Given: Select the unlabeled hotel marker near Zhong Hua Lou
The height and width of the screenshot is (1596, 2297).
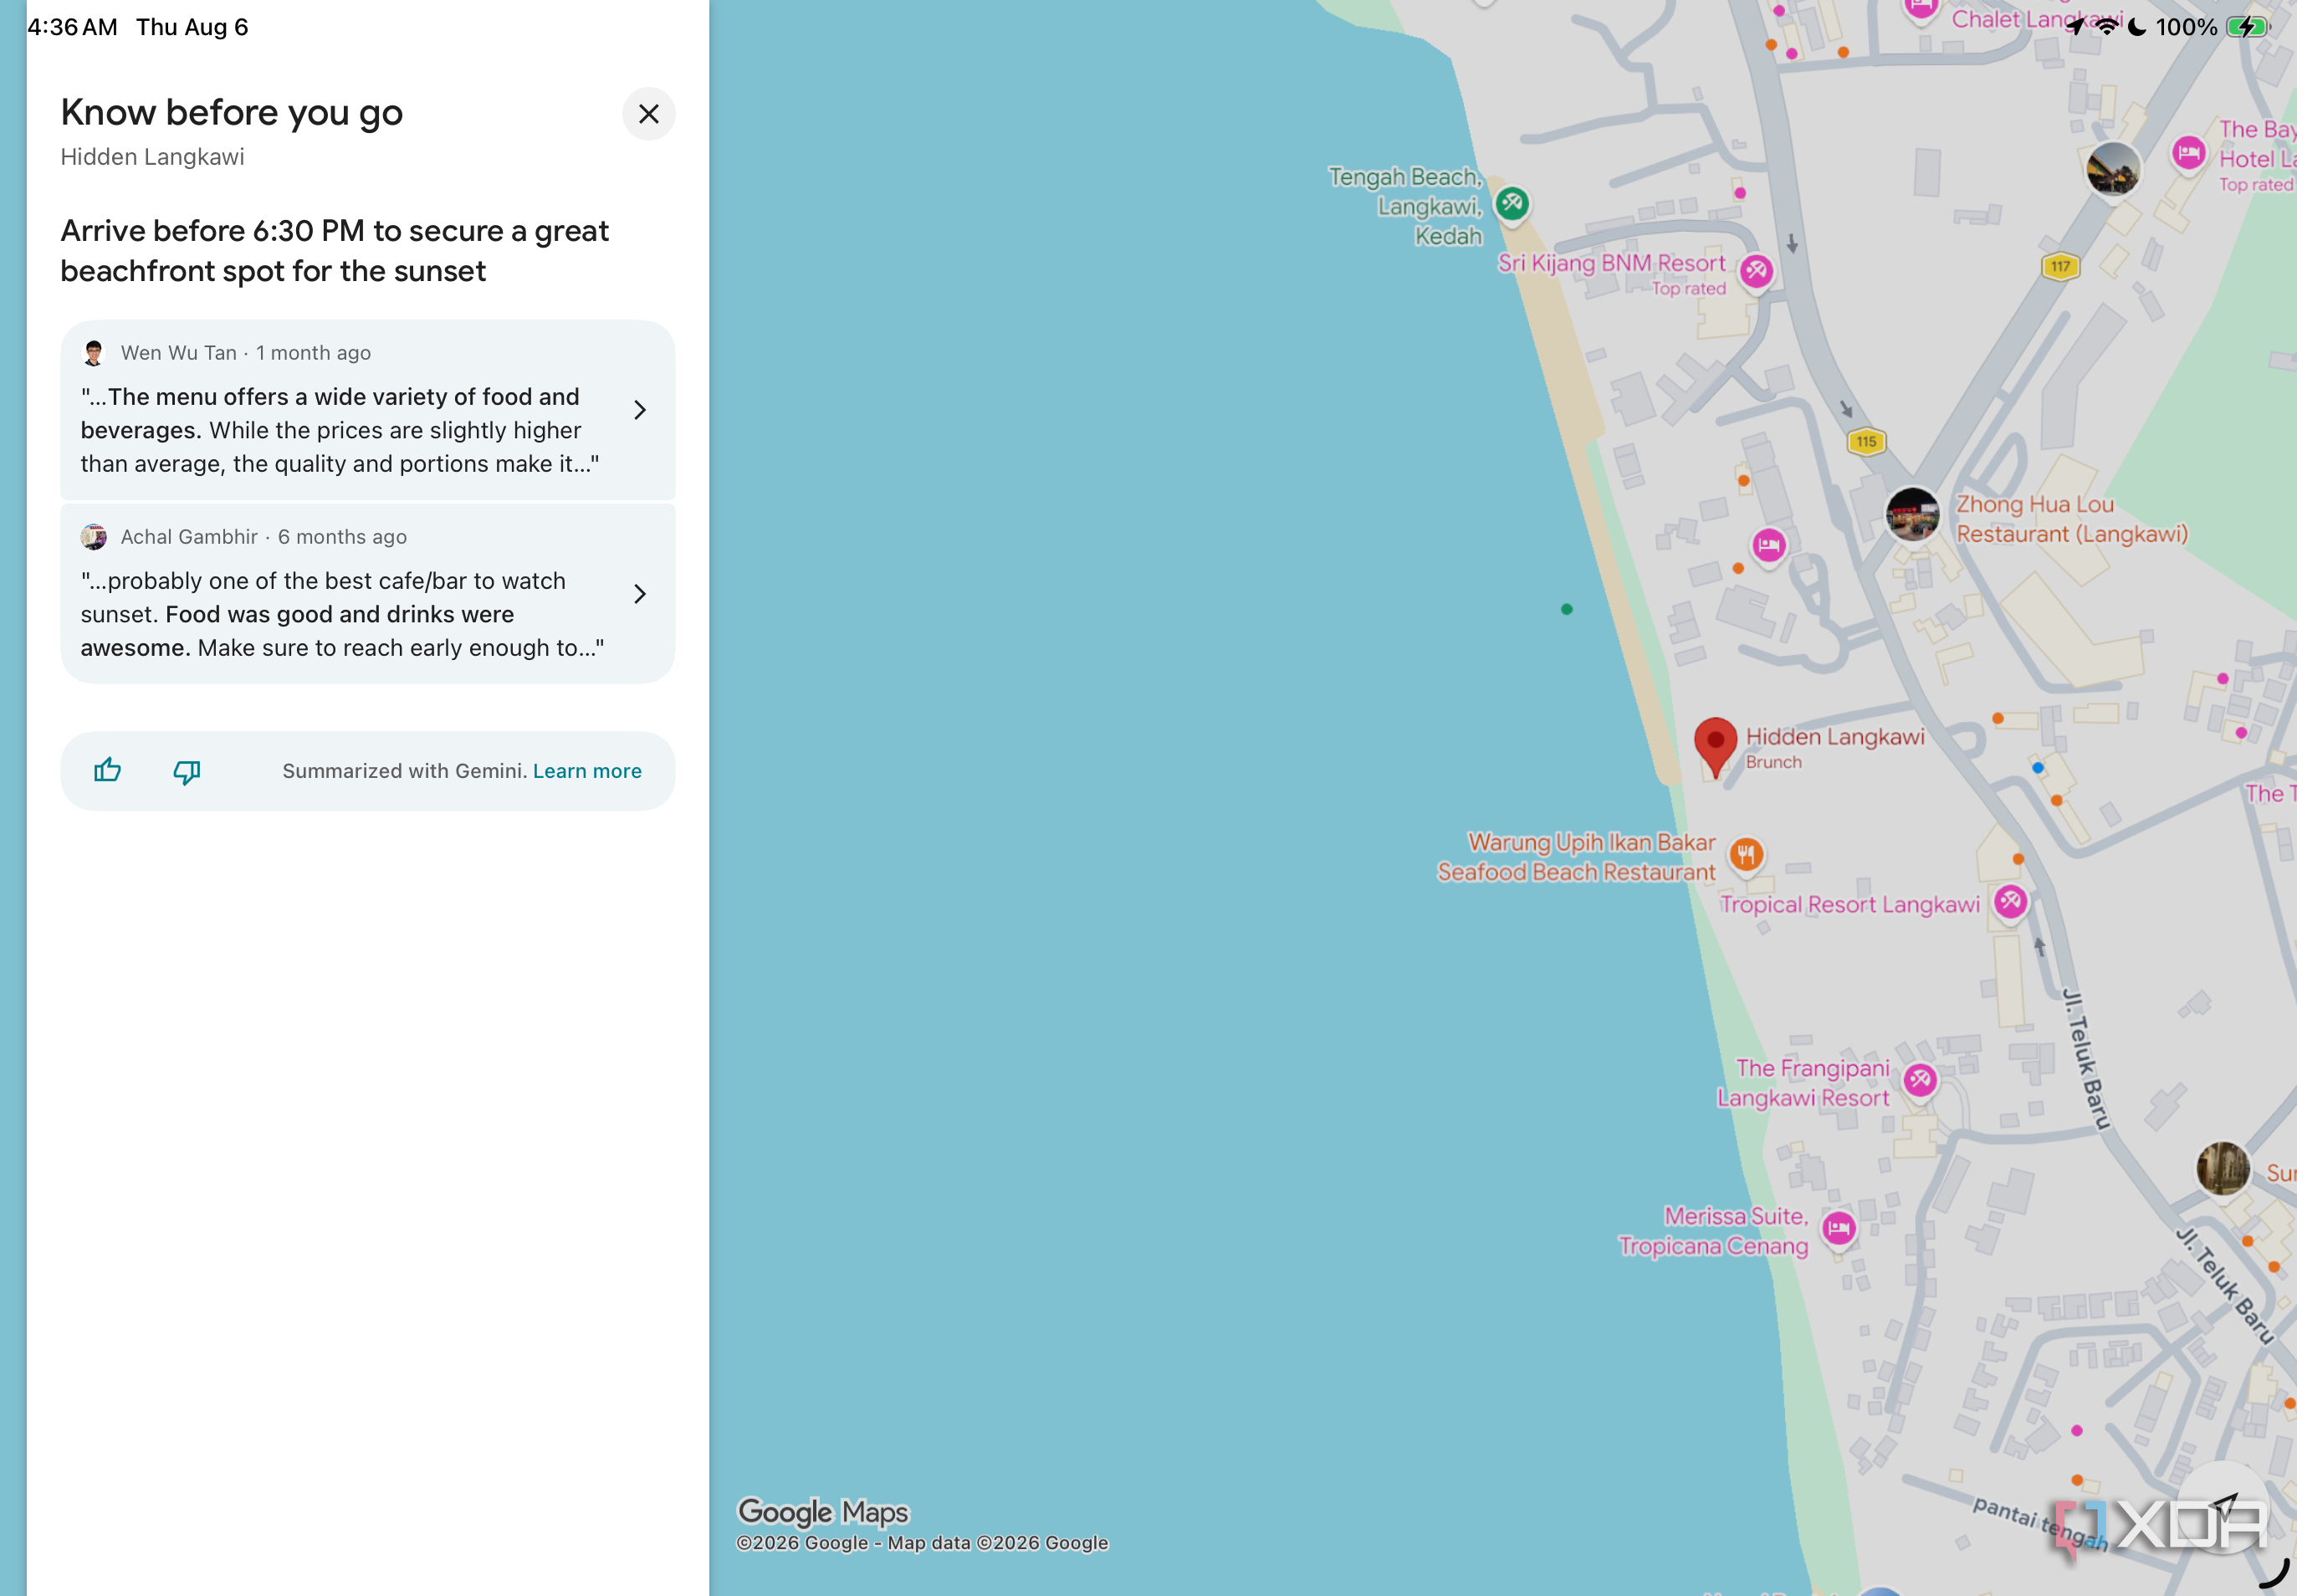Looking at the screenshot, I should [x=1768, y=545].
